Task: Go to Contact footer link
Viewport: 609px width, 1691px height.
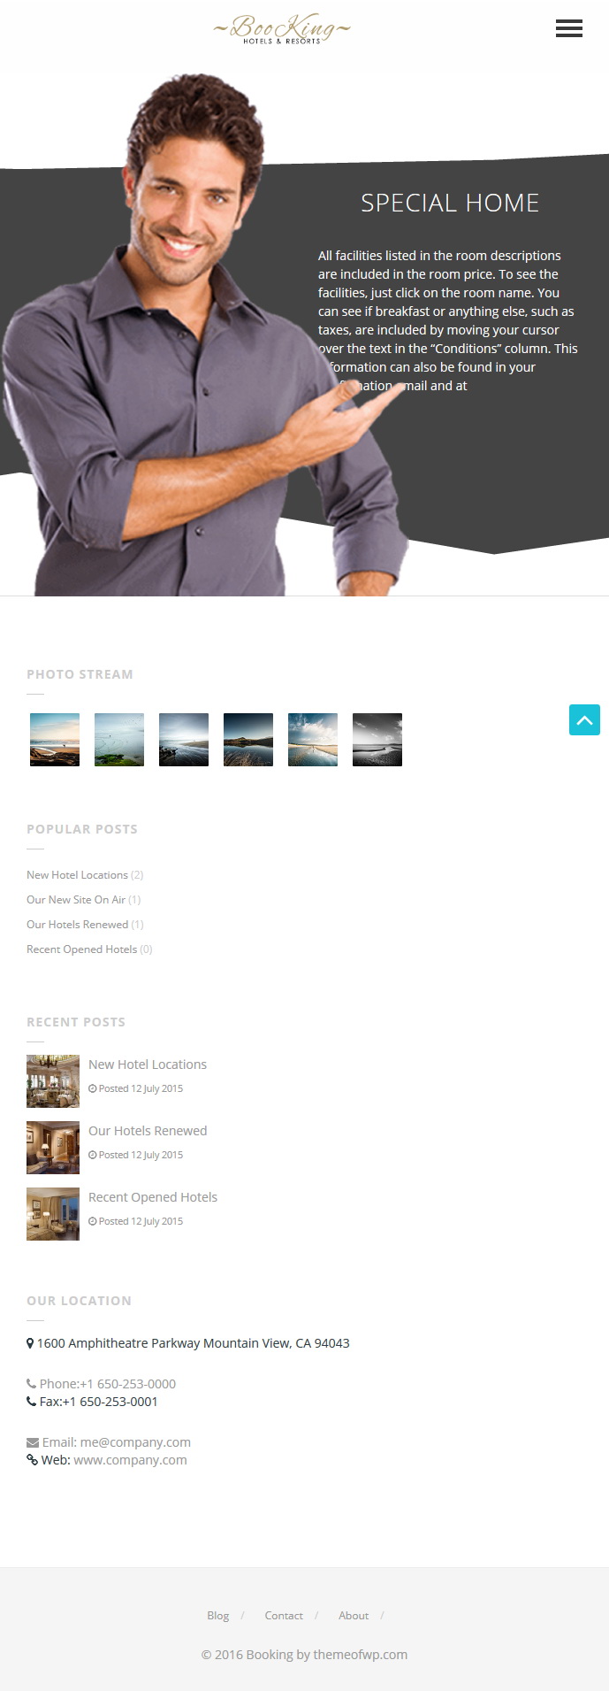Action: pyautogui.click(x=284, y=1616)
